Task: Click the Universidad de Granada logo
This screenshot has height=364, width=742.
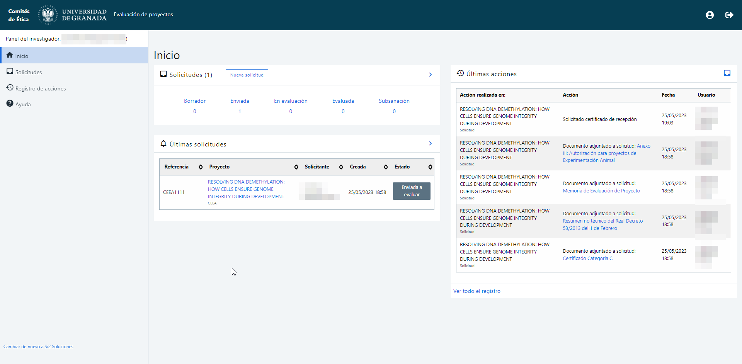Action: [x=72, y=15]
